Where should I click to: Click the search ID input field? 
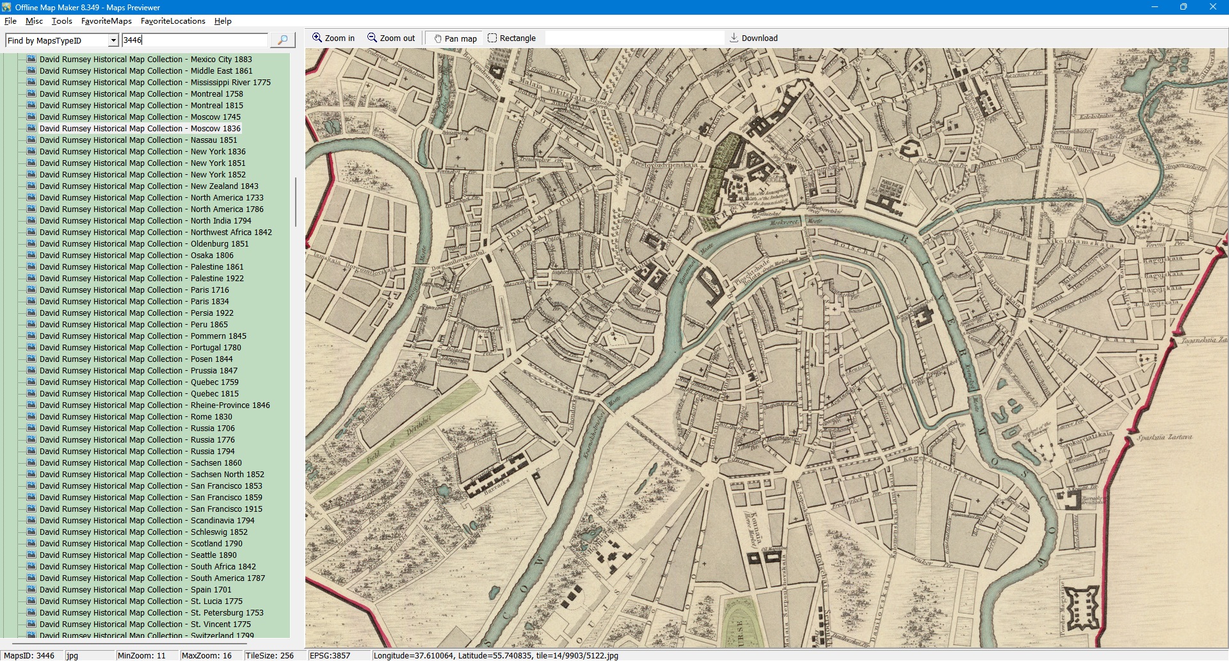[x=195, y=40]
